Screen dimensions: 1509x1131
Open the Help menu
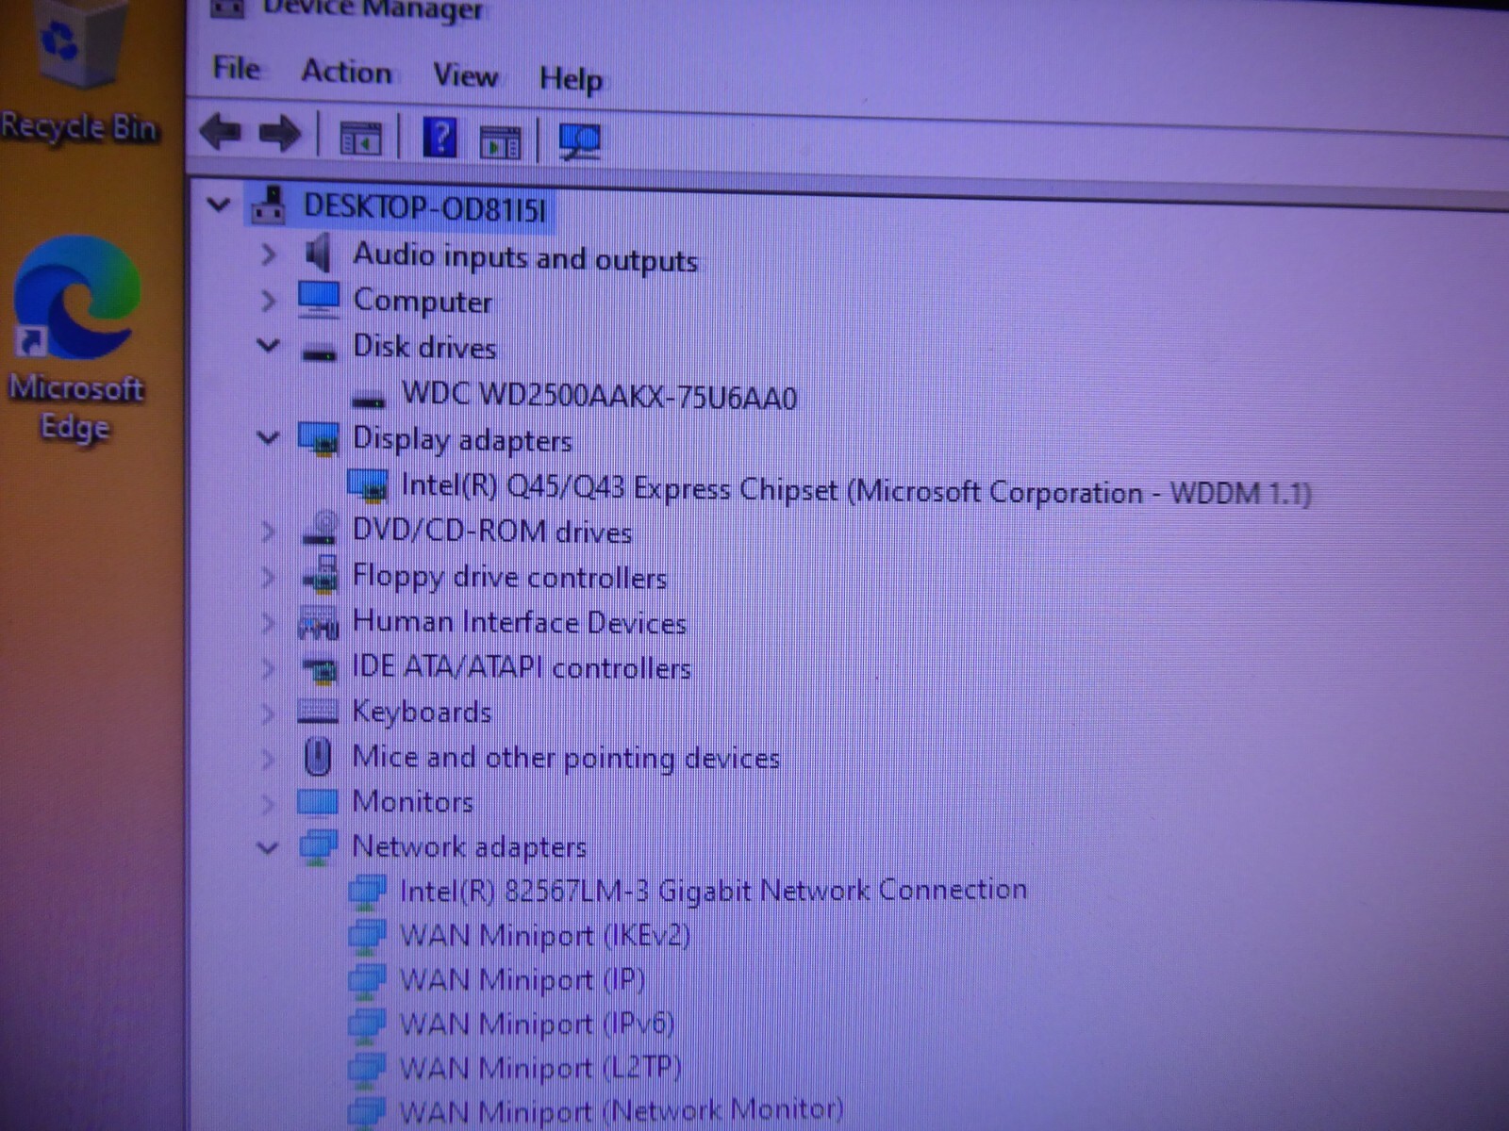pos(571,79)
